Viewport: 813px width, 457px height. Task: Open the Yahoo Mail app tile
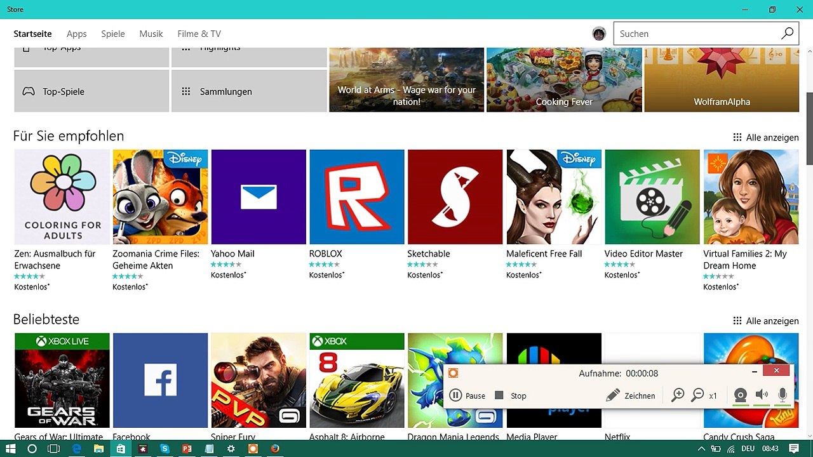[259, 197]
